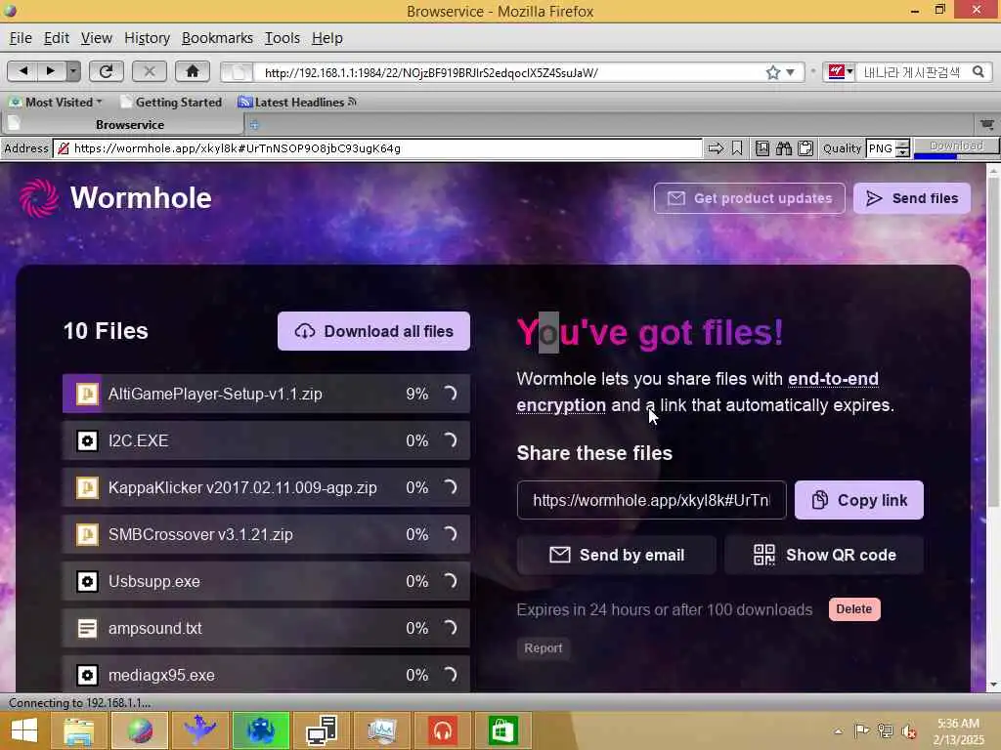Select the KappaKlicker zip file row
This screenshot has width=1001, height=750.
click(266, 487)
